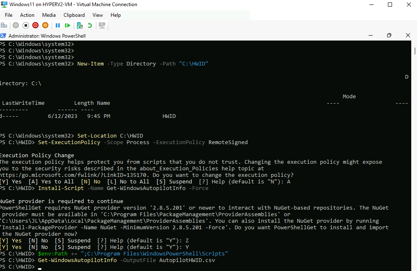
Task: Click "NuGet provider is required to continue"
Action: [x=61, y=201]
